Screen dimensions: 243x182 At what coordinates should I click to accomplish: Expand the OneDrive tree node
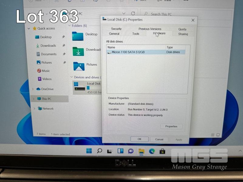(x=33, y=89)
